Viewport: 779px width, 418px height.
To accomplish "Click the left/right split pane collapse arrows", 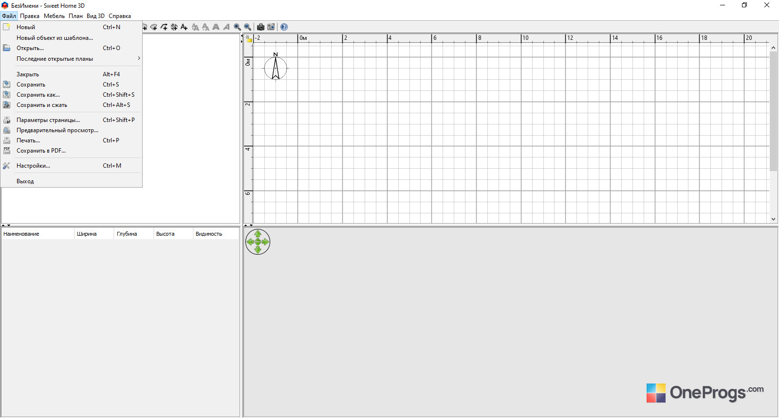I will click(241, 38).
